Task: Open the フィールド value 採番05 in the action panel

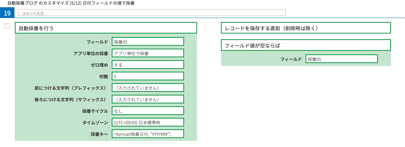Action: click(x=148, y=42)
